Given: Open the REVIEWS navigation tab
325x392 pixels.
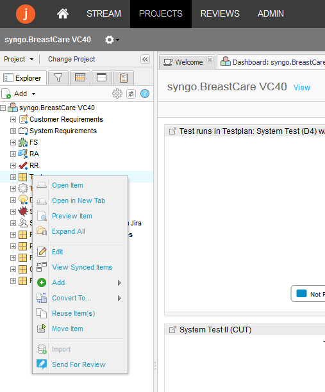Looking at the screenshot, I should tap(220, 13).
